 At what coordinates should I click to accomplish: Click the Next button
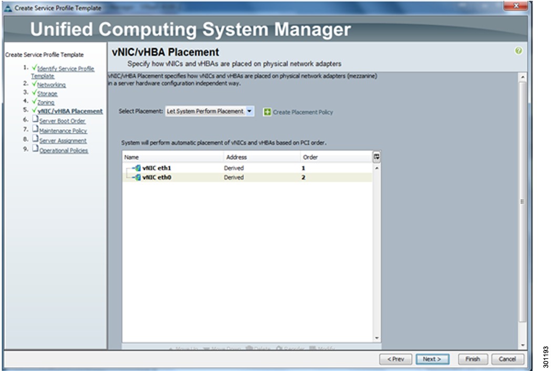point(432,359)
